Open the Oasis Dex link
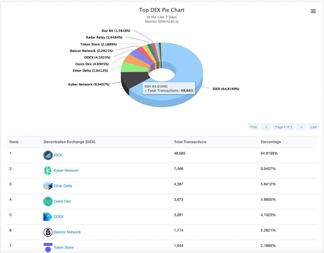Screen dimensions: 324x253 coord(62,201)
